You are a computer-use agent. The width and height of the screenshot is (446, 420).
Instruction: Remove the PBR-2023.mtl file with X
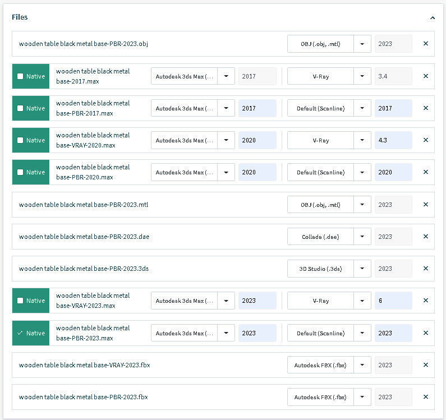(x=426, y=205)
